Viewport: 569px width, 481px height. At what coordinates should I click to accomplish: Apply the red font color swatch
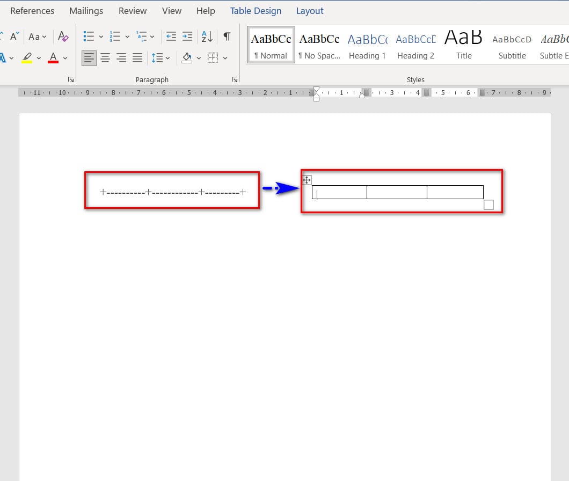[x=53, y=57]
